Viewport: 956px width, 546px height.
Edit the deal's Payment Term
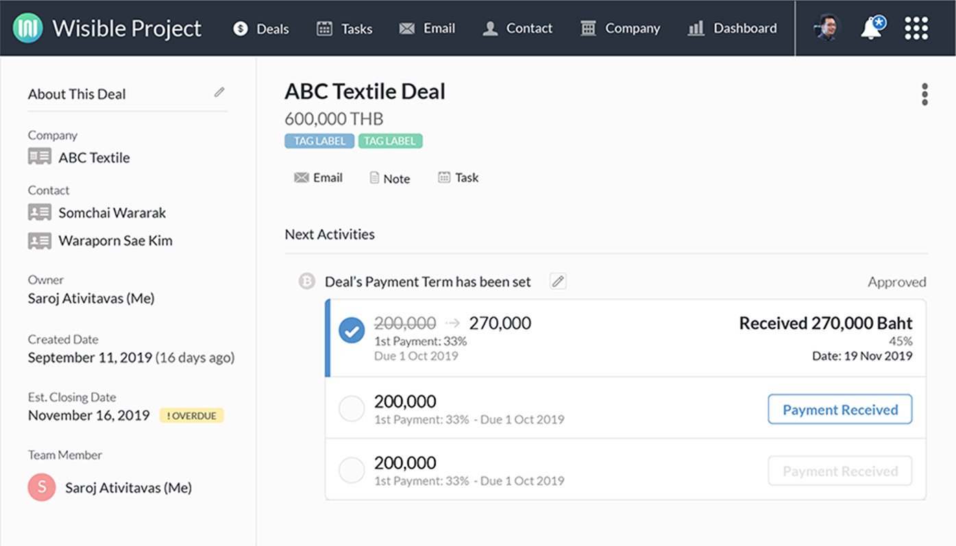[x=558, y=281]
